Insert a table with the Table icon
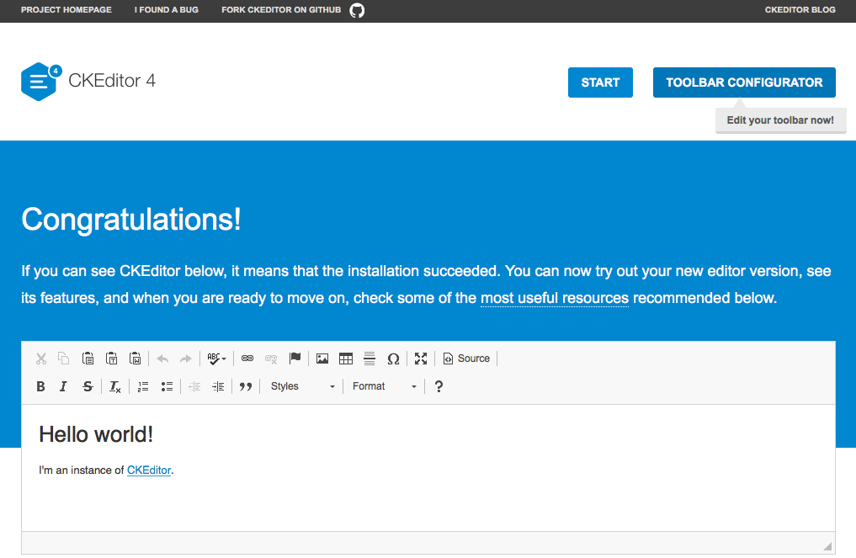 tap(346, 359)
